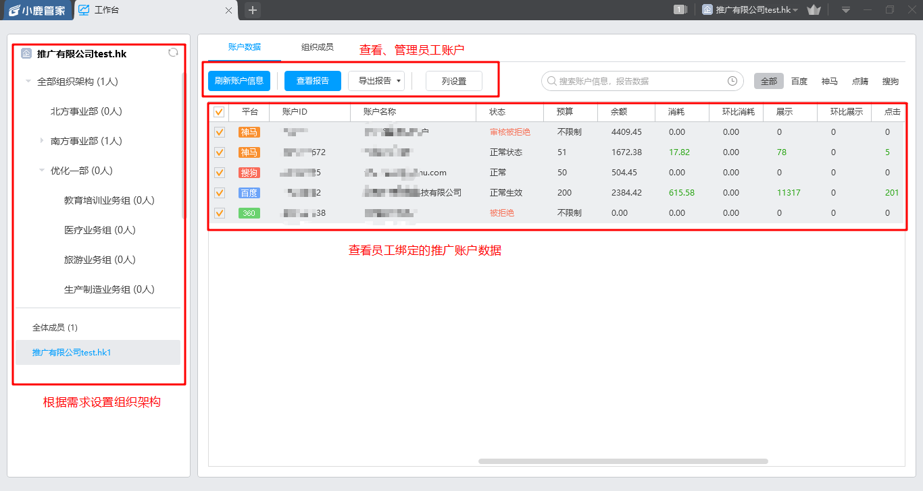Viewport: 923px width, 491px height.
Task: Uncheck the row with balance 1672.38
Action: [220, 152]
